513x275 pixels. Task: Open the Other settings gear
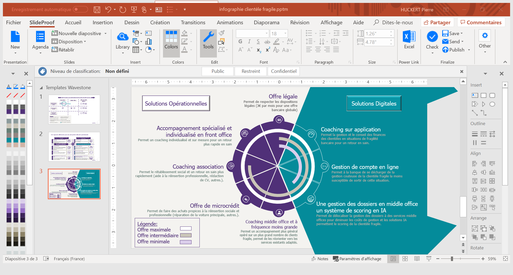point(485,41)
